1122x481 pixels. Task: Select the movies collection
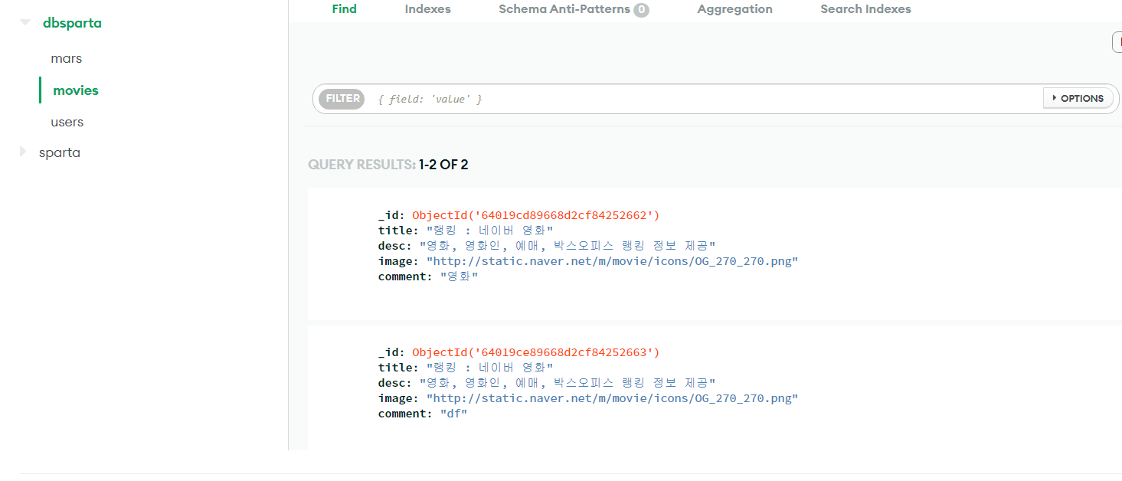tap(76, 90)
